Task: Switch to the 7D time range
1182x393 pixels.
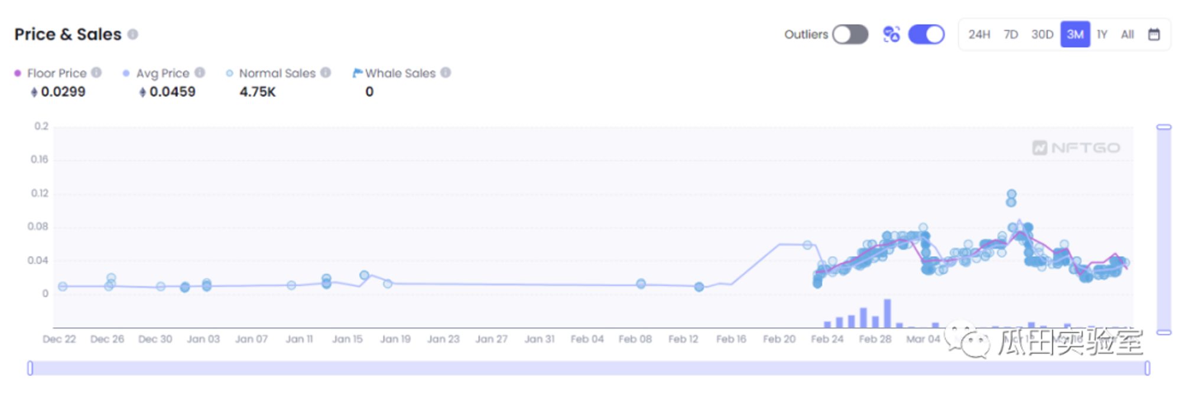Action: coord(1011,34)
